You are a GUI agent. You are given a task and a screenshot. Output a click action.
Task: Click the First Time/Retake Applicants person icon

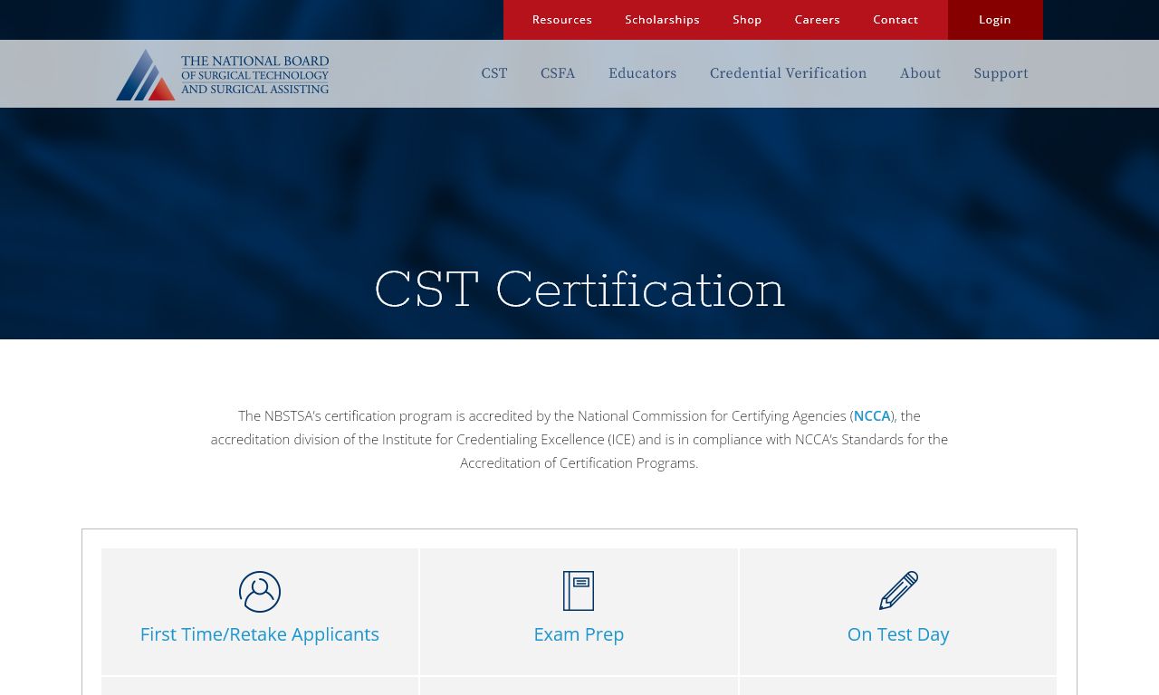pyautogui.click(x=260, y=592)
